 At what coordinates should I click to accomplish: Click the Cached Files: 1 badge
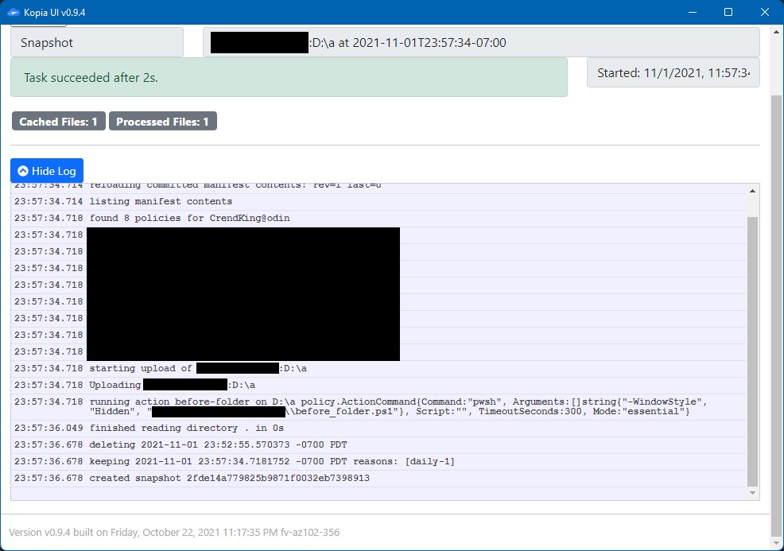(57, 121)
